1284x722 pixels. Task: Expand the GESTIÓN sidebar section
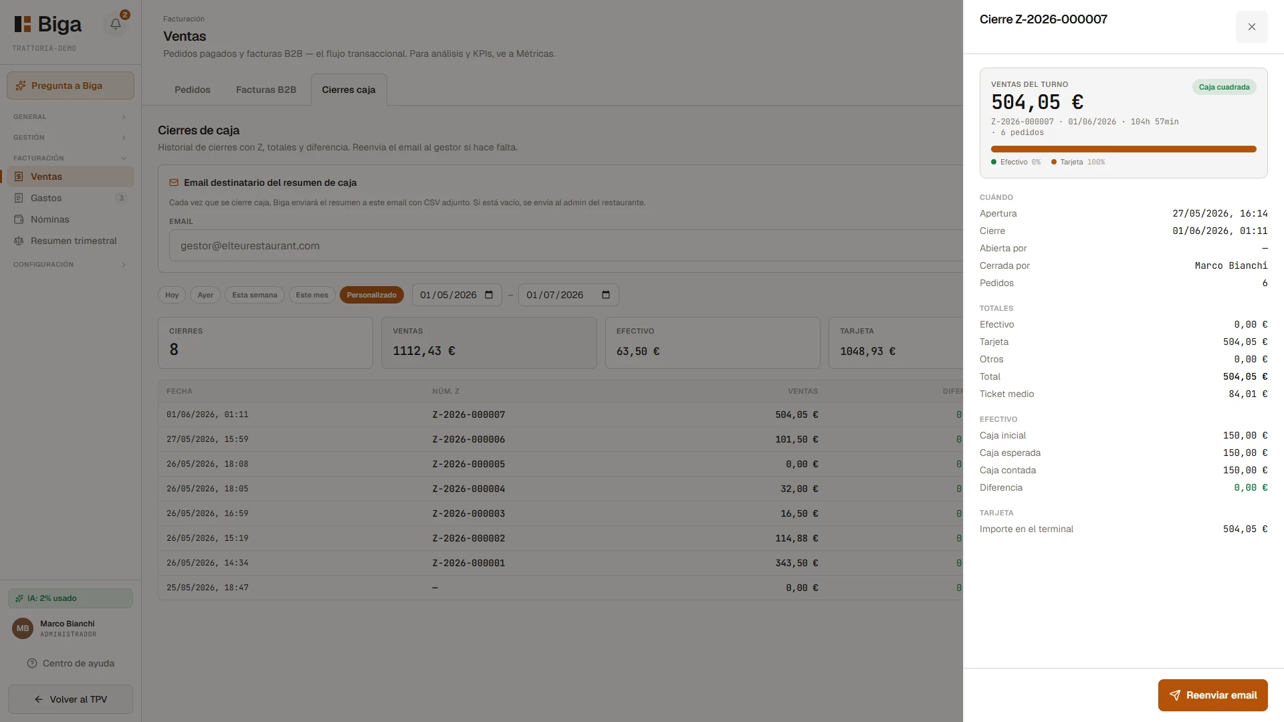click(70, 138)
